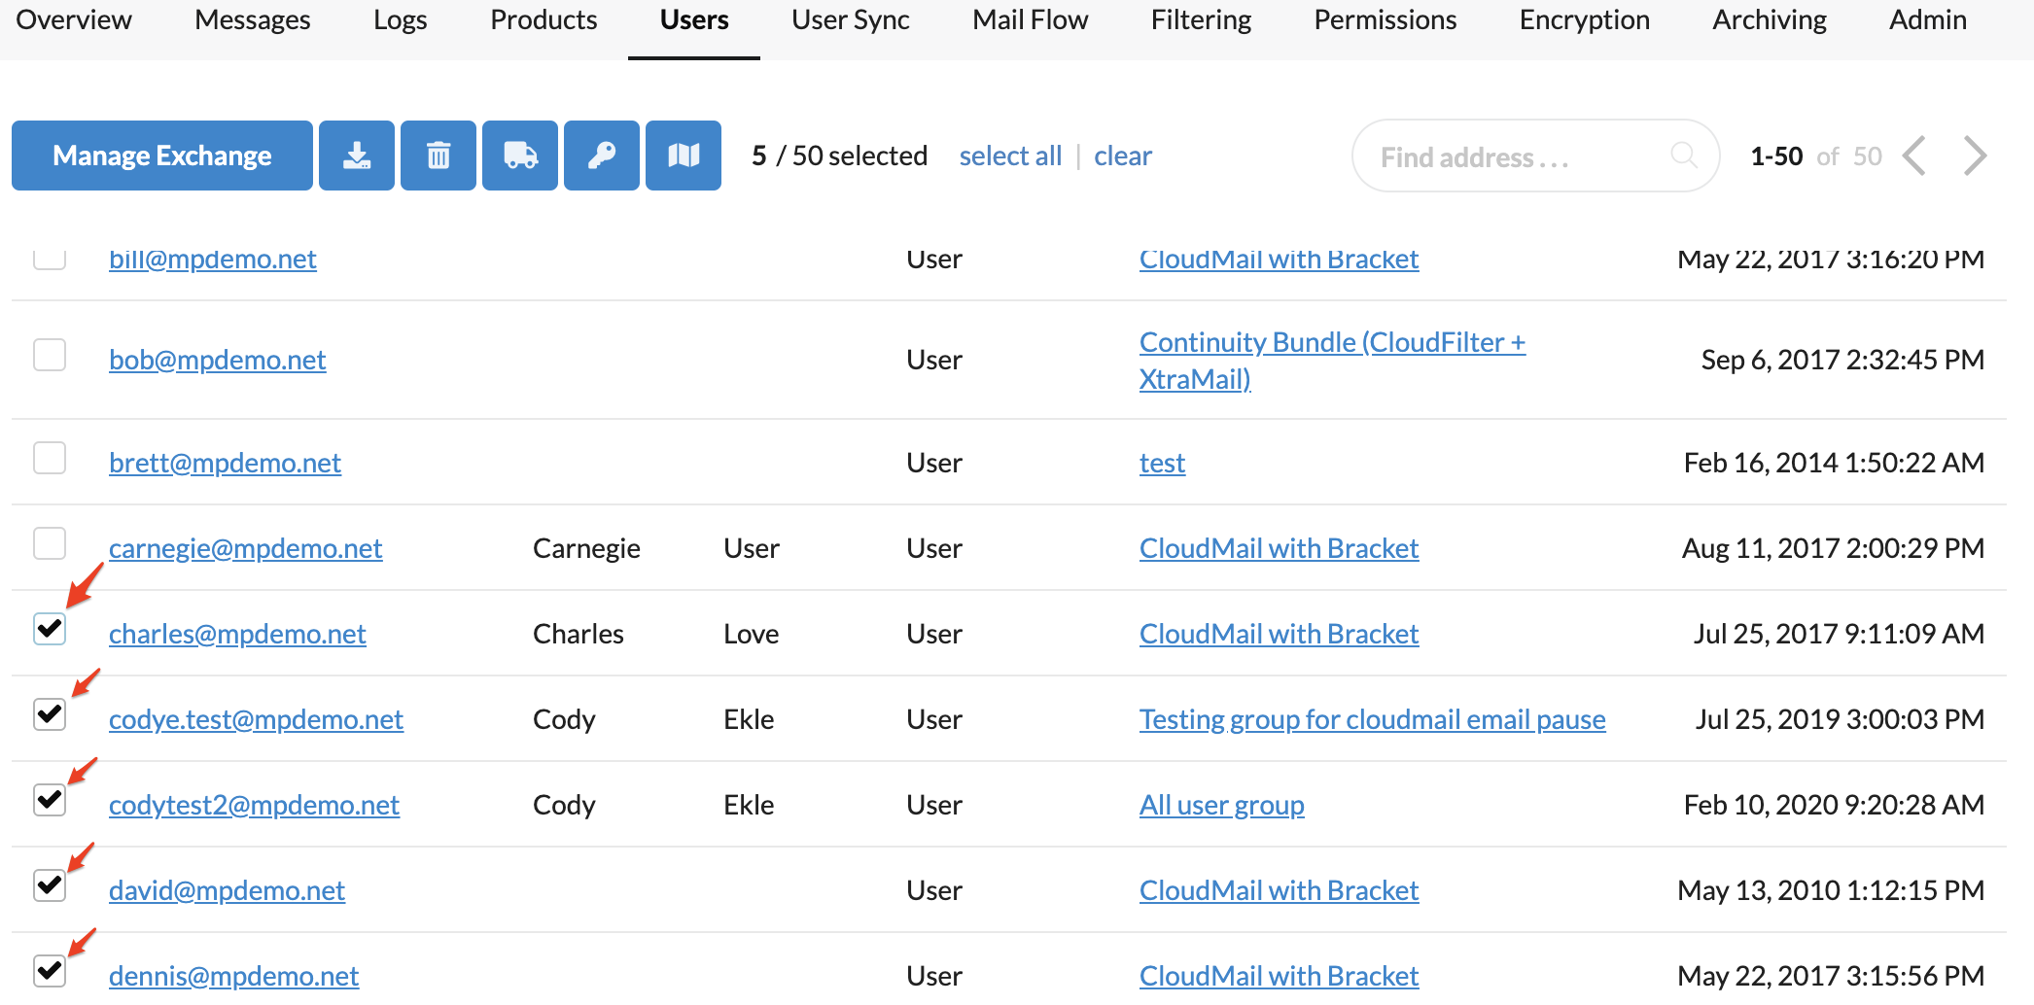Open codytest2@mpdemo.net user link
The width and height of the screenshot is (2034, 1005).
click(x=254, y=805)
